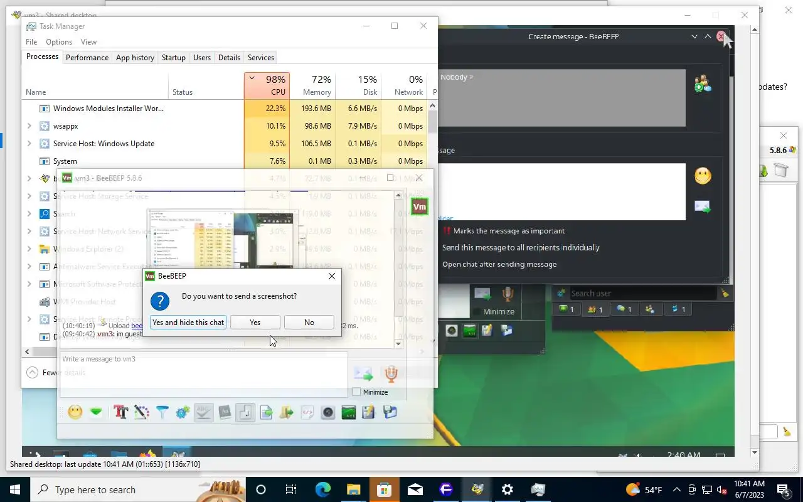Click the notepad with pencil icon

coord(368,412)
